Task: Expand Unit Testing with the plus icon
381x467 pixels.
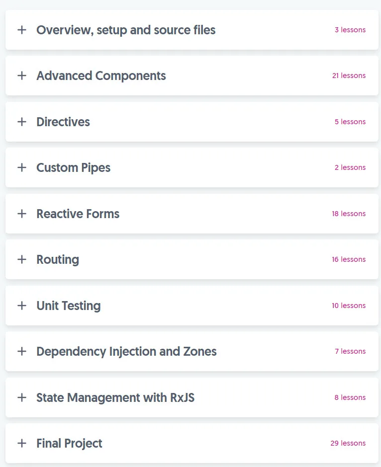Action: [x=22, y=306]
